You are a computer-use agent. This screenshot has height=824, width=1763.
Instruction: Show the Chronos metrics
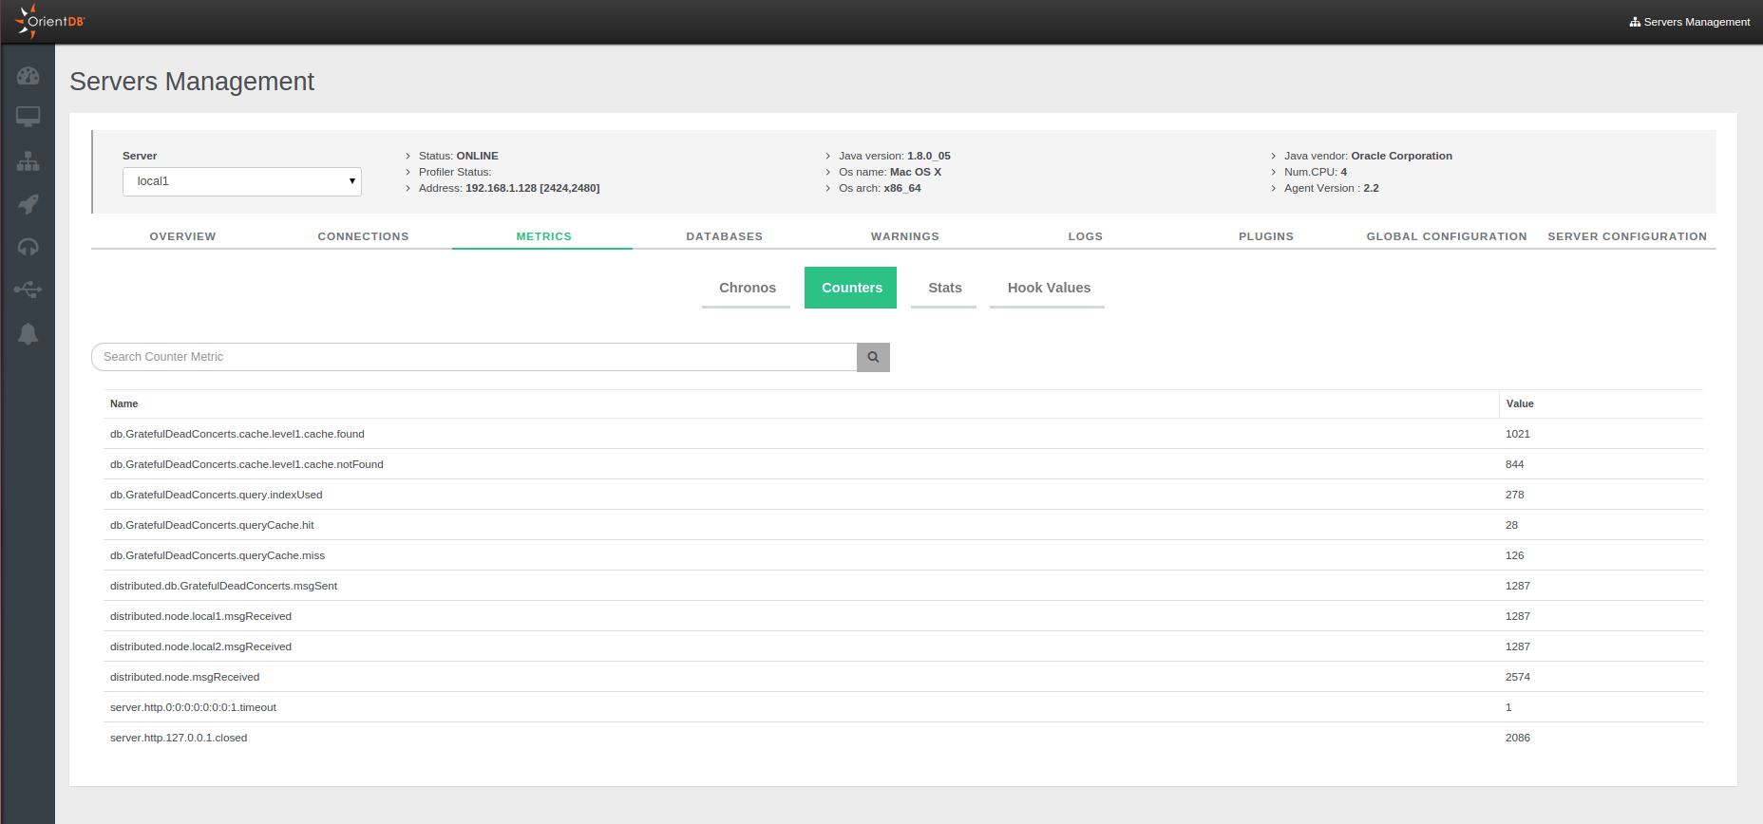[747, 288]
